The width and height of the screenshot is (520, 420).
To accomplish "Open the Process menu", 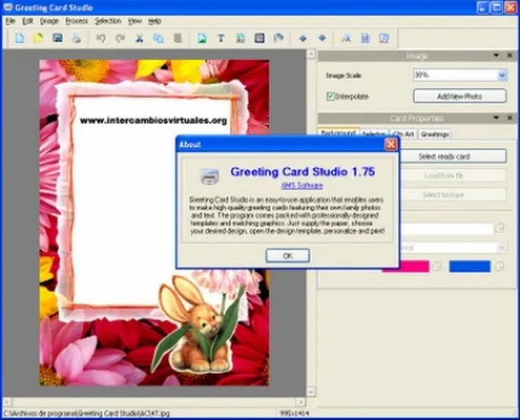I will pos(77,21).
